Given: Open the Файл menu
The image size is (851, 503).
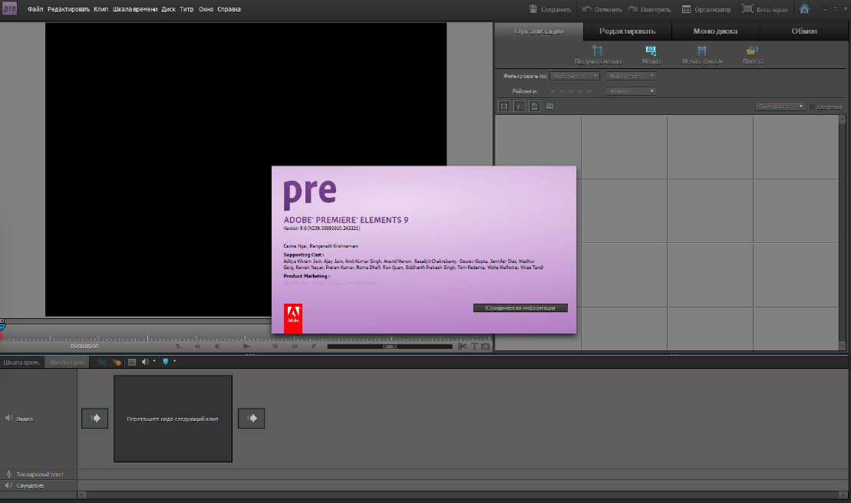Looking at the screenshot, I should point(35,9).
